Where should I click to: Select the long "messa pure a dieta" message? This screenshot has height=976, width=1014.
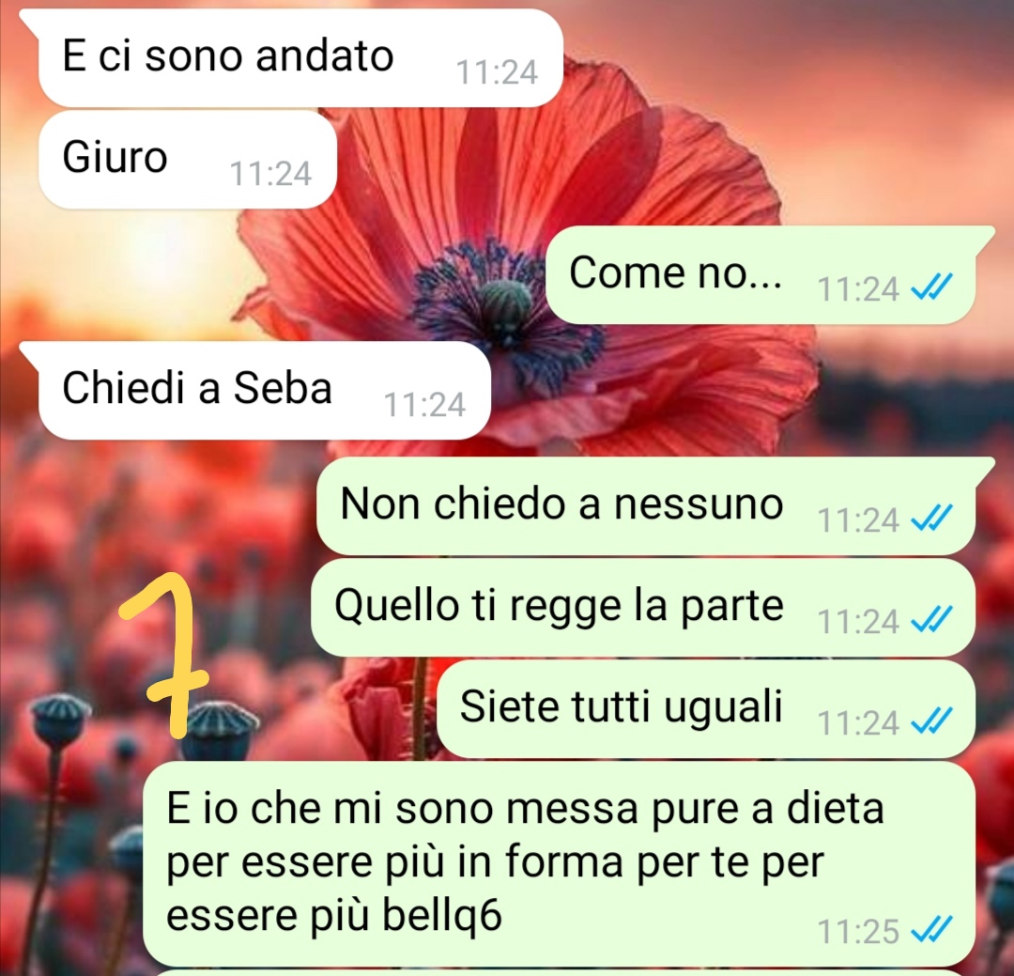click(x=559, y=862)
